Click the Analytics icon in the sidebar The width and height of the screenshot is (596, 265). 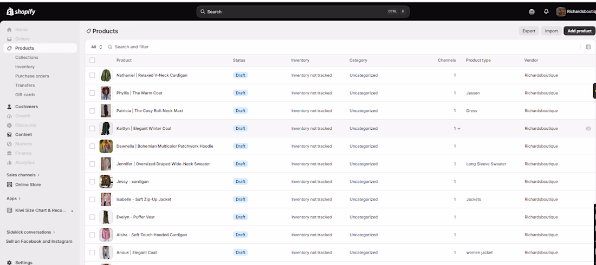pyautogui.click(x=10, y=162)
